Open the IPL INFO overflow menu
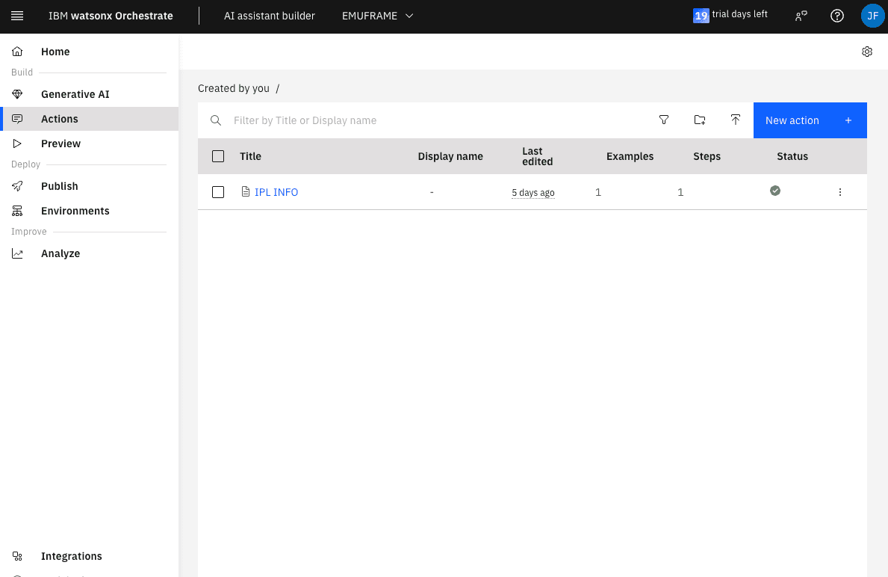 click(x=839, y=192)
